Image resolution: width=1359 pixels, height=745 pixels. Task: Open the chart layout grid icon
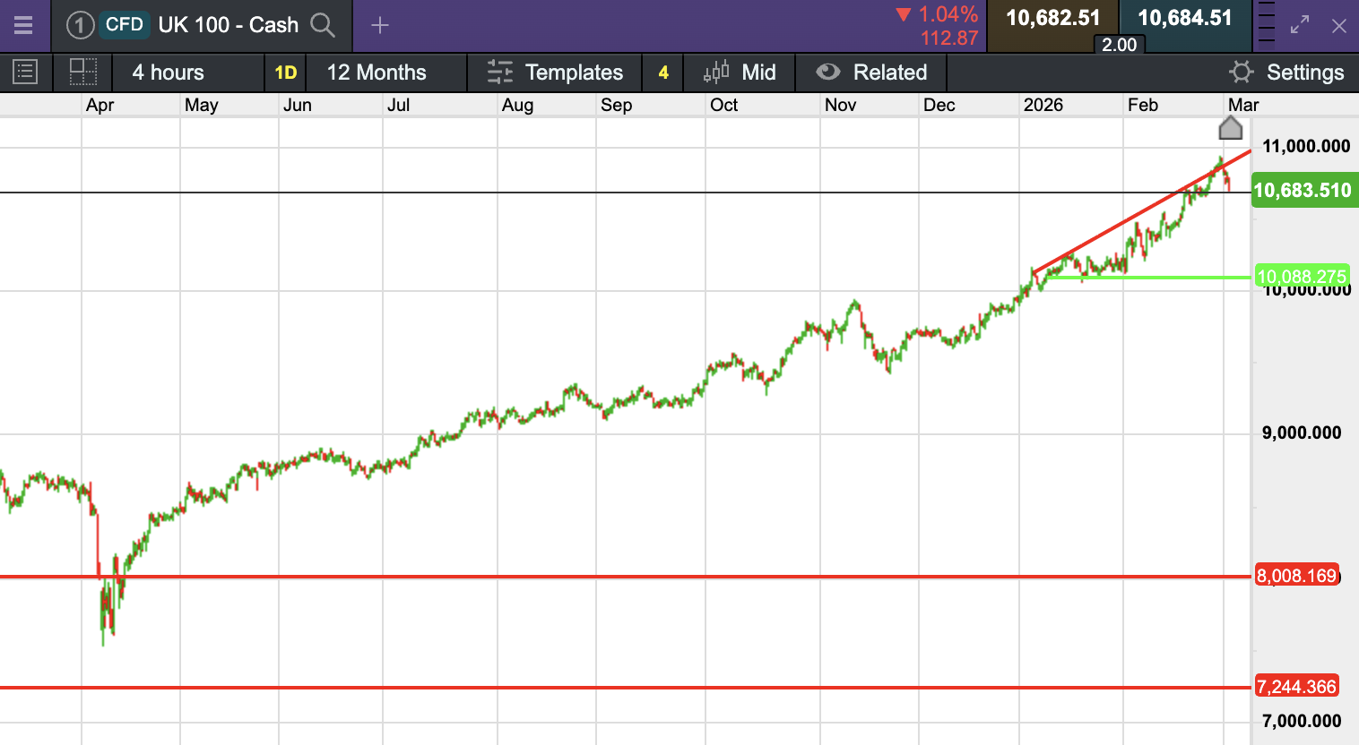point(83,72)
